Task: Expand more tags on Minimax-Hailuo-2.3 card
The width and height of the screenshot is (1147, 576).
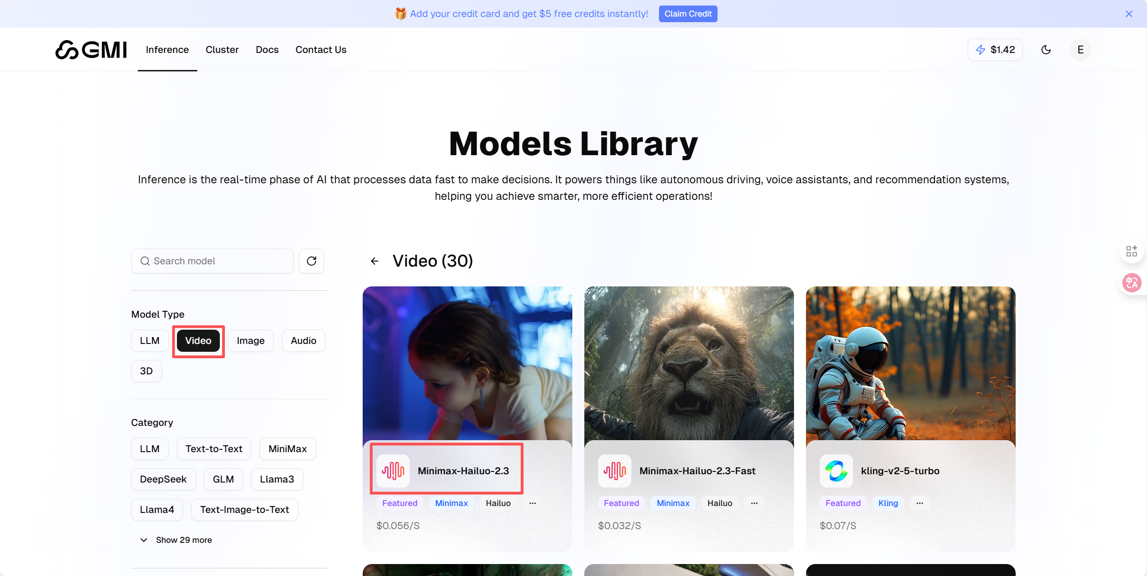Action: [533, 503]
